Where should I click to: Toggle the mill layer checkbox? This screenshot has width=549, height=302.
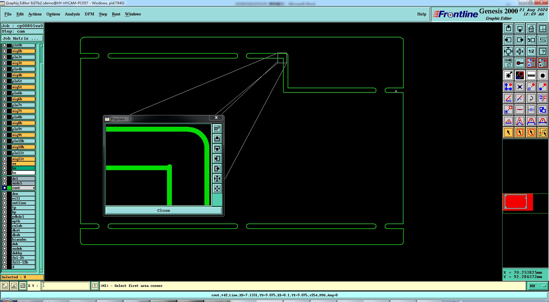(x=5, y=198)
